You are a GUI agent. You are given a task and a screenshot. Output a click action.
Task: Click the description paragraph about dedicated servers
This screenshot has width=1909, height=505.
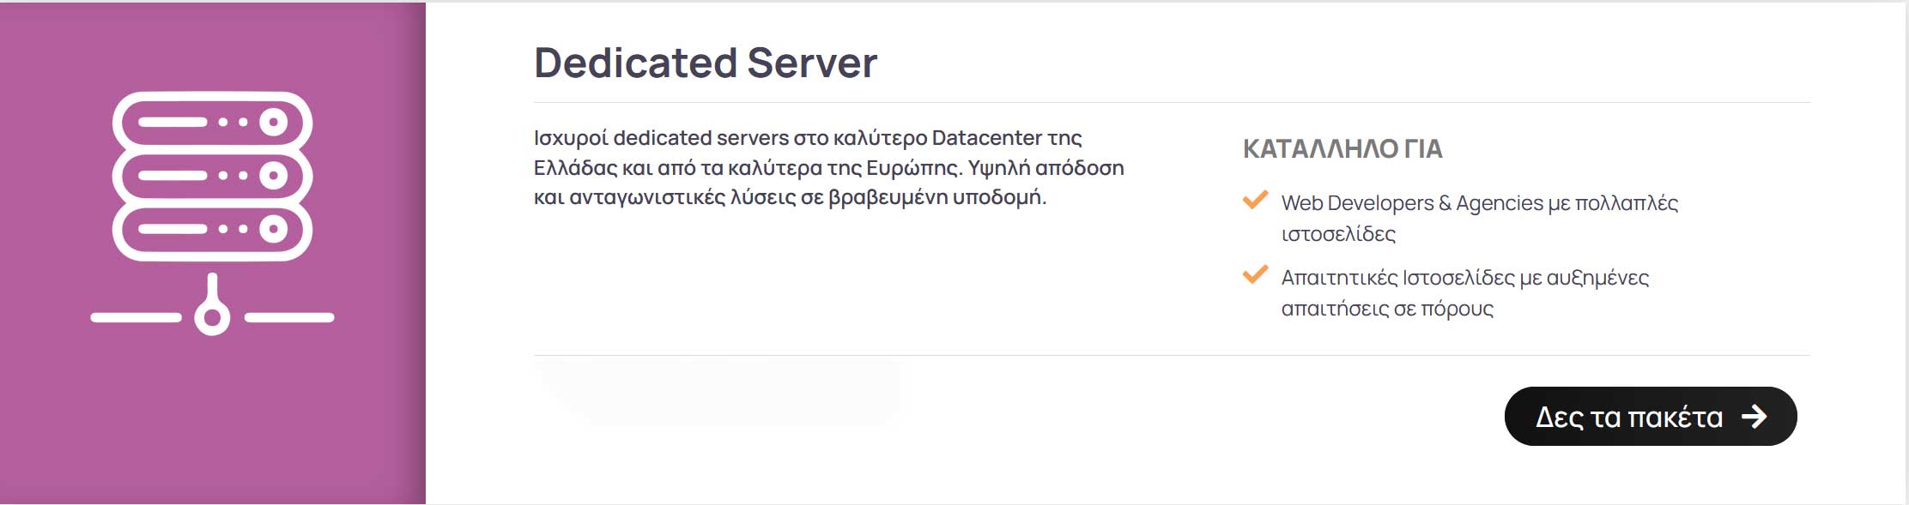[829, 167]
